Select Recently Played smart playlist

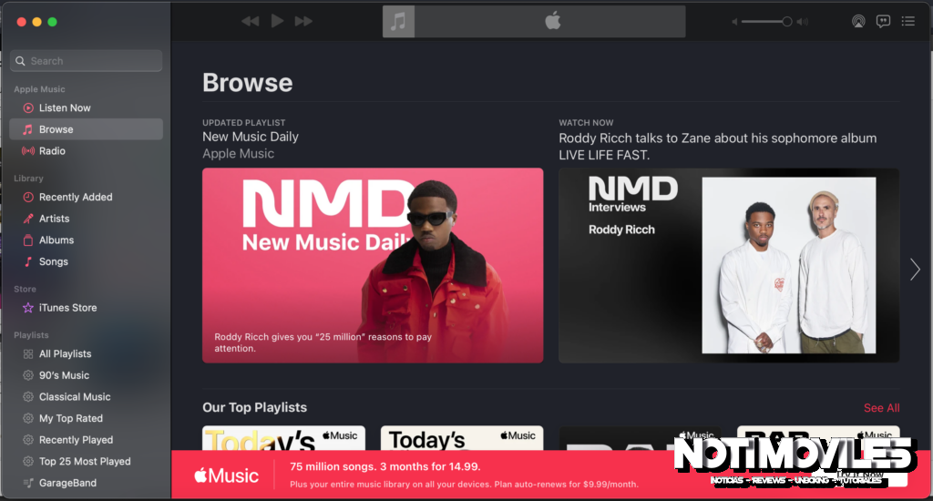pos(87,439)
